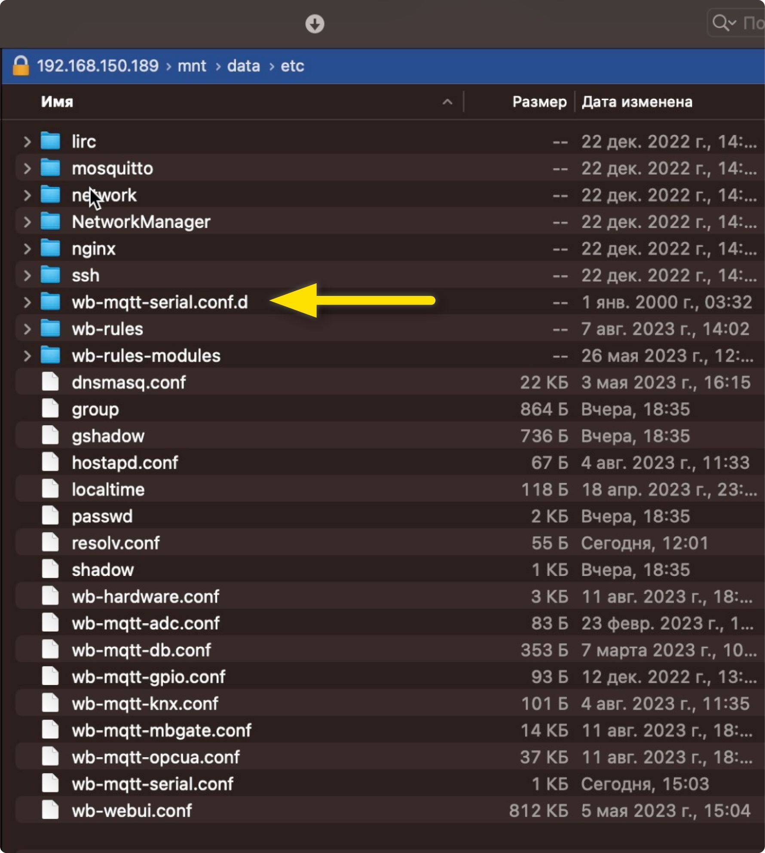Click the 22 КБ size of dnsmasq.conf
Image resolution: width=765 pixels, height=853 pixels.
pyautogui.click(x=544, y=383)
